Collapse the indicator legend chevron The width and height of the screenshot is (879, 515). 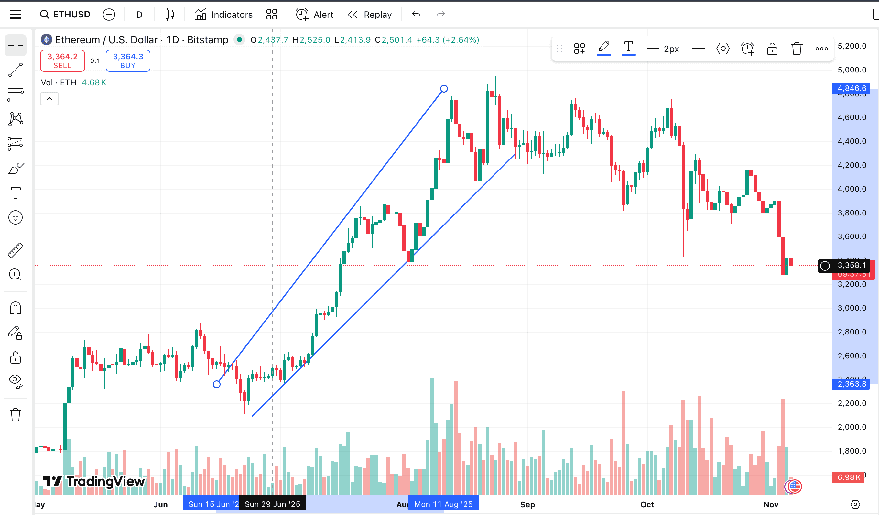(x=49, y=99)
